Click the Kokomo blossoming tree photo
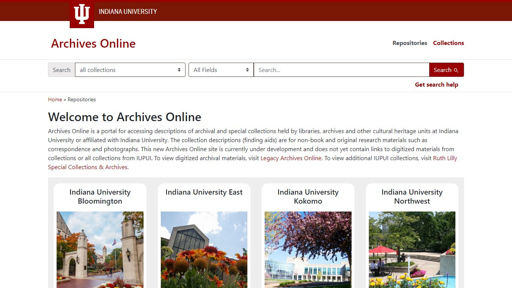 (x=308, y=250)
